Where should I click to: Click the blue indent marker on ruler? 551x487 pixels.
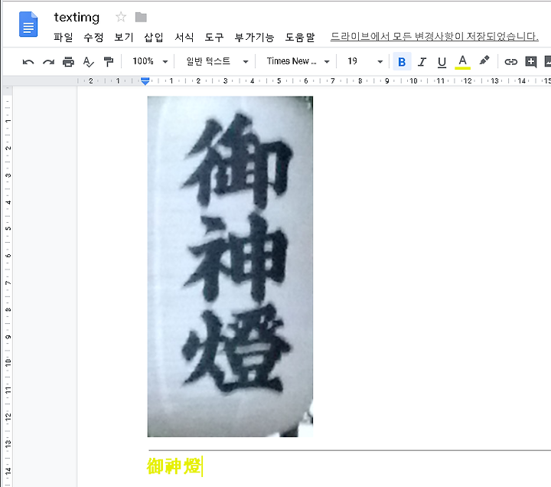click(145, 81)
